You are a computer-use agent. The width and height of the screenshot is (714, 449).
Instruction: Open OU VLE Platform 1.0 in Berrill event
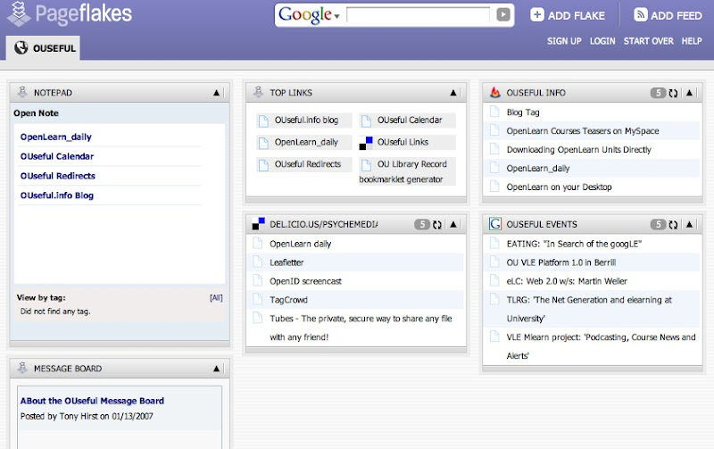(561, 262)
